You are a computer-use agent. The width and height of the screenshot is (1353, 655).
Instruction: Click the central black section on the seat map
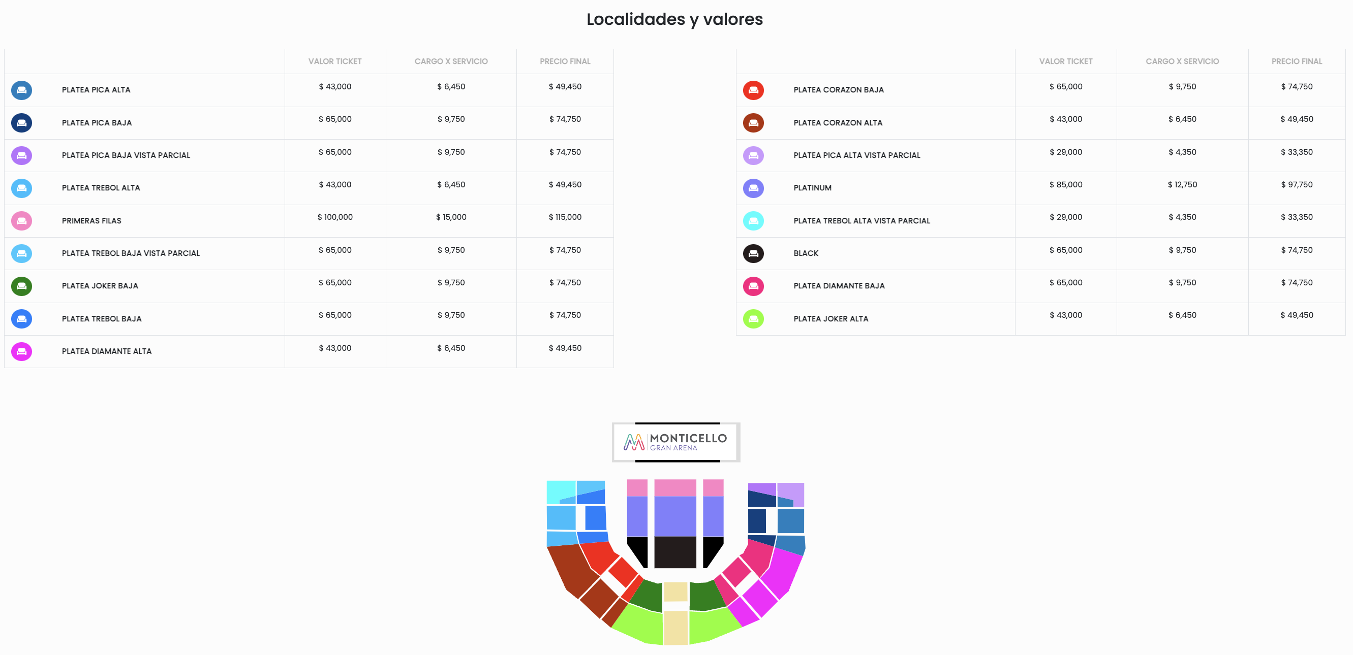[x=675, y=551]
